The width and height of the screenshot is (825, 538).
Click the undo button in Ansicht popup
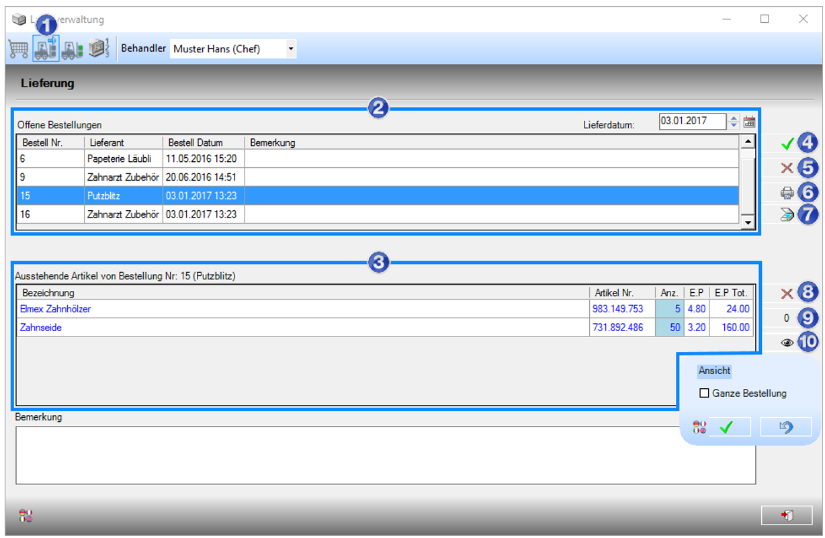pyautogui.click(x=786, y=427)
